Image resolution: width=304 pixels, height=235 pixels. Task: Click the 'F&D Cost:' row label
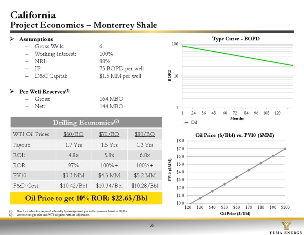(26, 186)
